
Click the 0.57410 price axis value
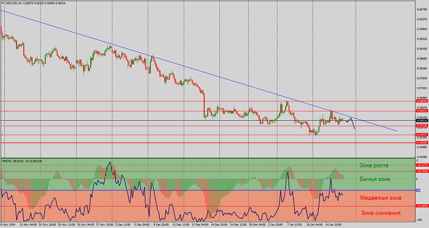(x=422, y=88)
